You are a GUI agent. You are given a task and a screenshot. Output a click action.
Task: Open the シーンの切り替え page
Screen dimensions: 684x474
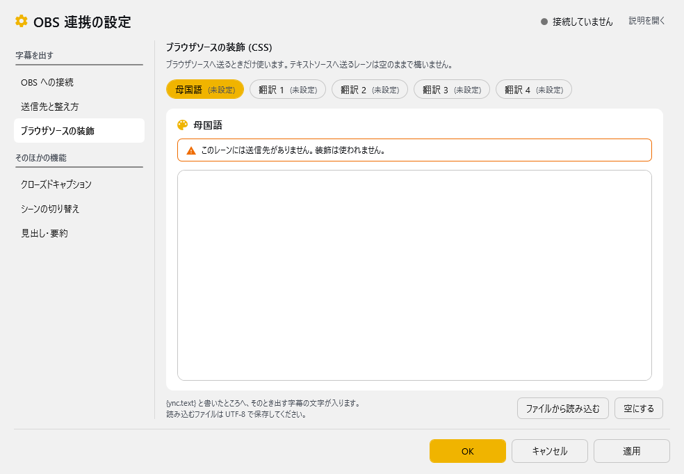pyautogui.click(x=79, y=209)
